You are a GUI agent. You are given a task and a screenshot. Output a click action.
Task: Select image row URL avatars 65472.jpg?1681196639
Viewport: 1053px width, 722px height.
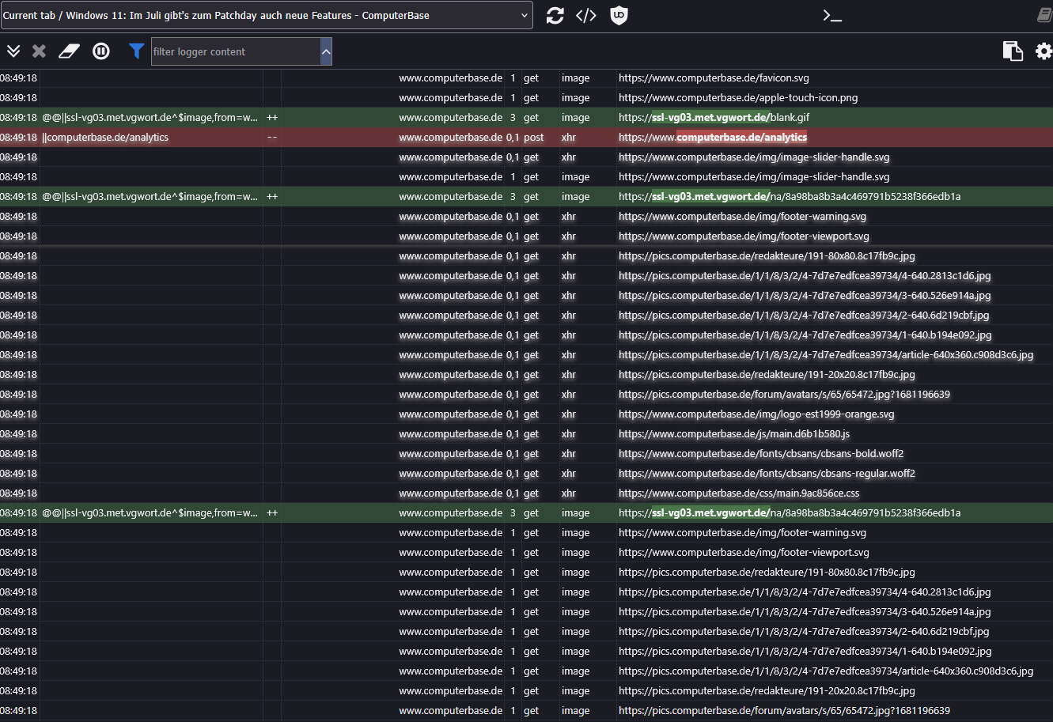pos(784,711)
